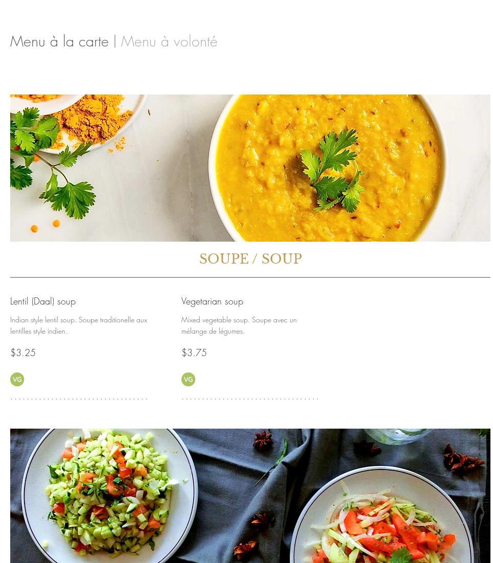Click the $3.25 price
Image resolution: width=493 pixels, height=563 pixels.
[23, 353]
